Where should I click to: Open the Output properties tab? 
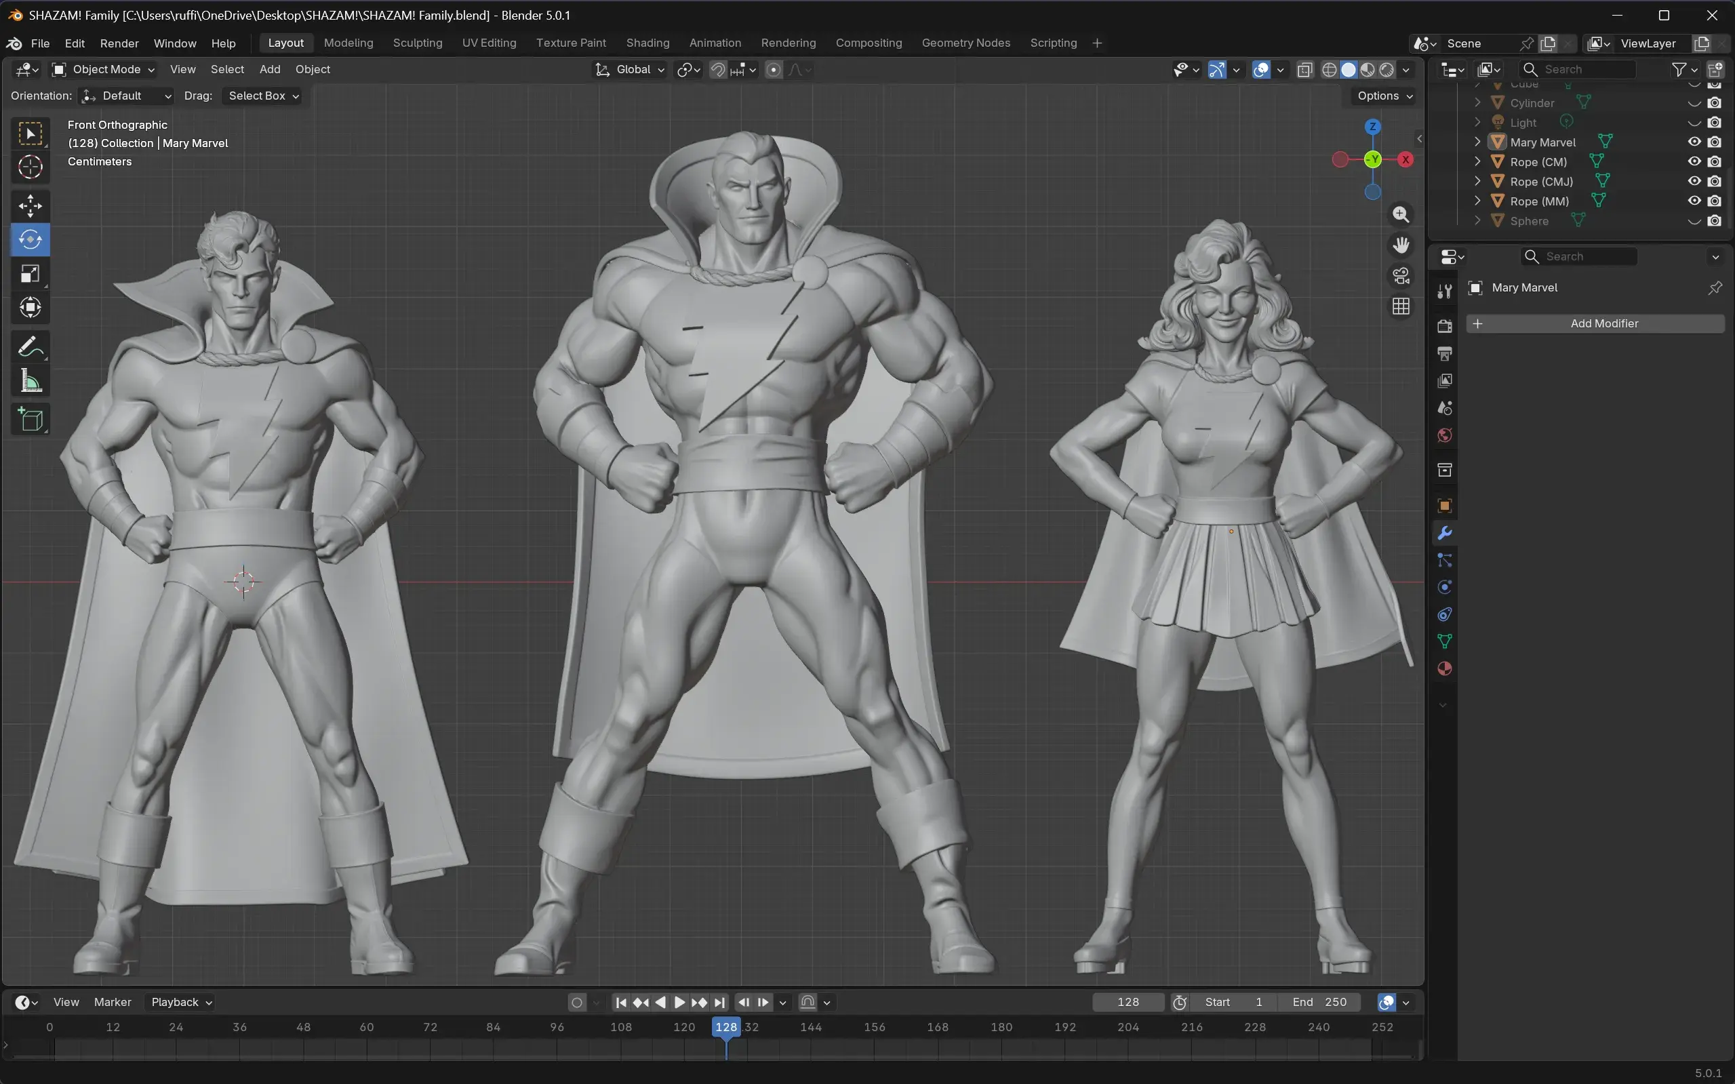click(x=1445, y=353)
